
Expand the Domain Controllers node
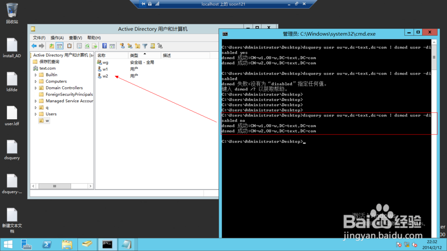click(36, 88)
